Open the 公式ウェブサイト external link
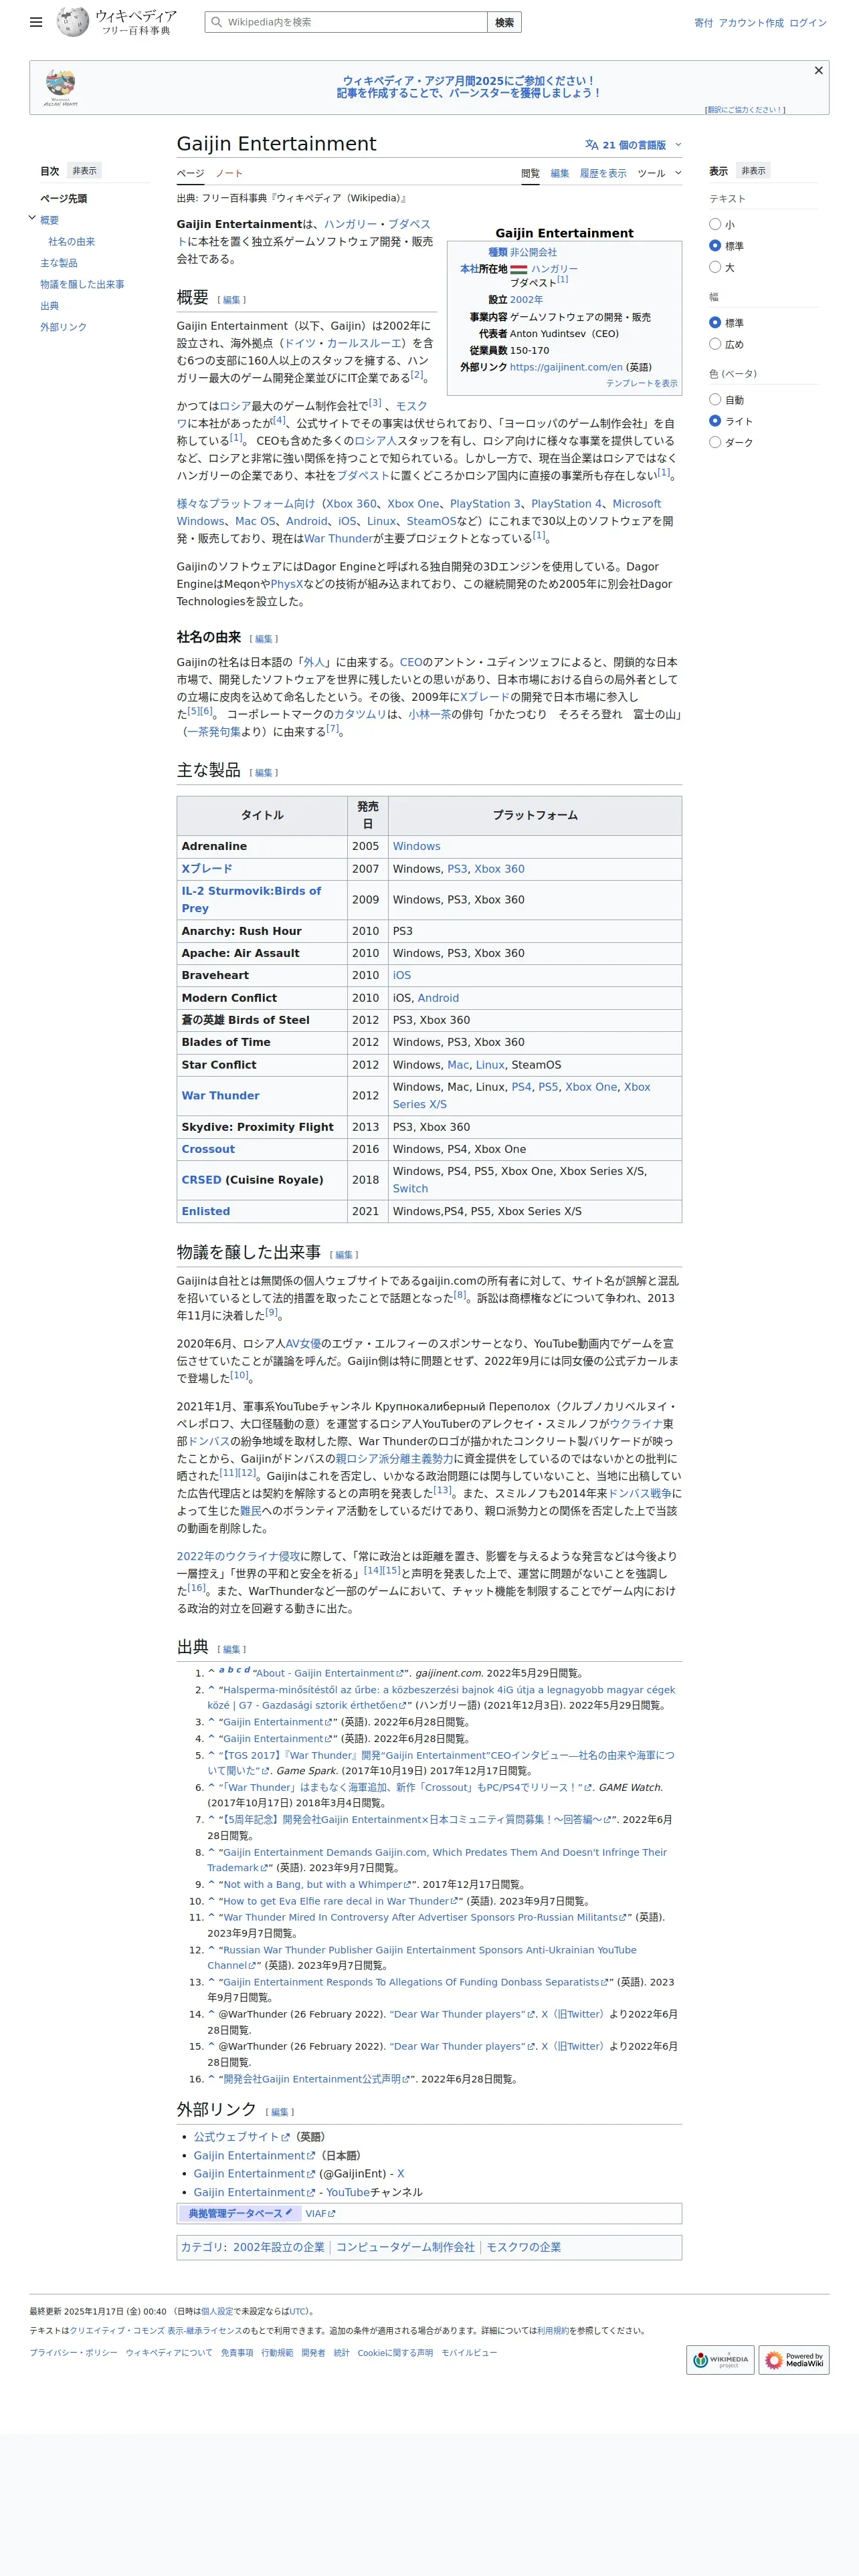 tap(241, 2136)
